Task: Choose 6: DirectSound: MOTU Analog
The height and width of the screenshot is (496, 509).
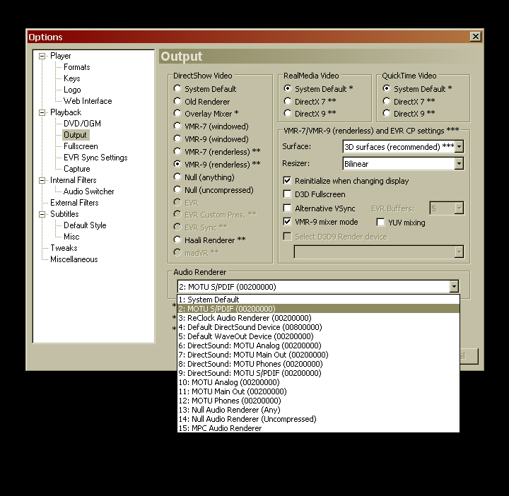Action: coord(318,346)
